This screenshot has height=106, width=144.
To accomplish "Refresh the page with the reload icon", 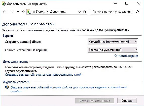I will (x=85, y=12).
